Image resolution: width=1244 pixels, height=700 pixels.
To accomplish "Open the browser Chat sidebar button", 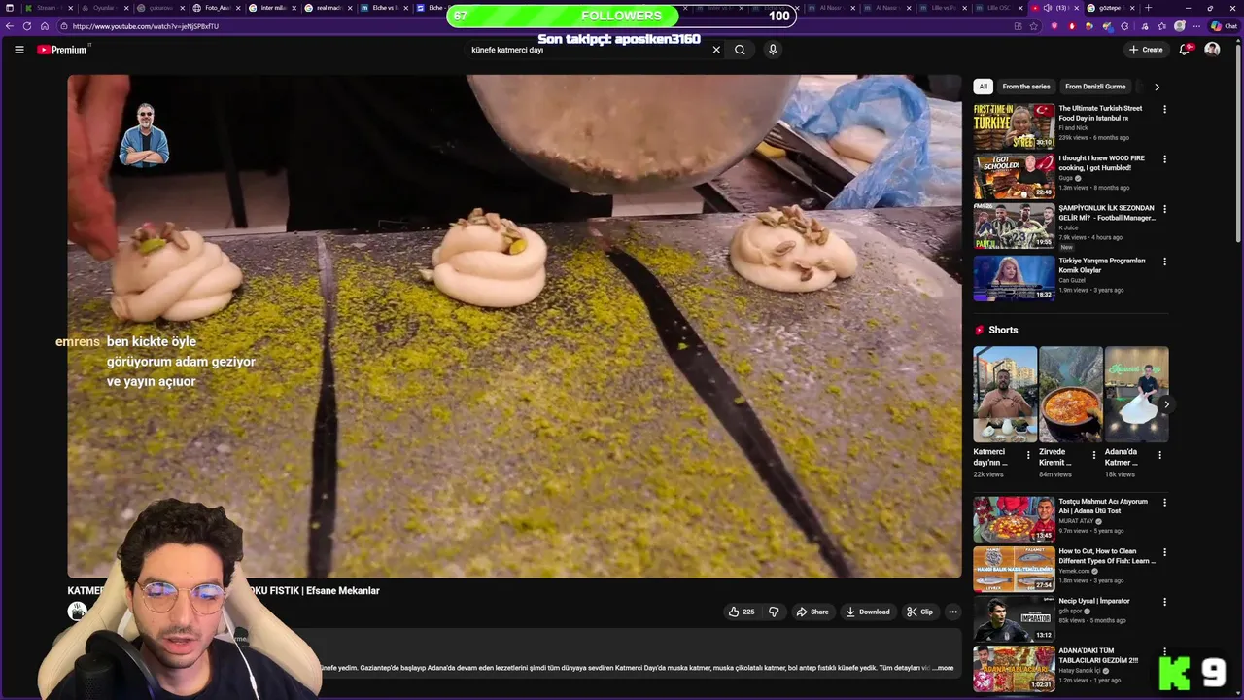I will point(1223,26).
